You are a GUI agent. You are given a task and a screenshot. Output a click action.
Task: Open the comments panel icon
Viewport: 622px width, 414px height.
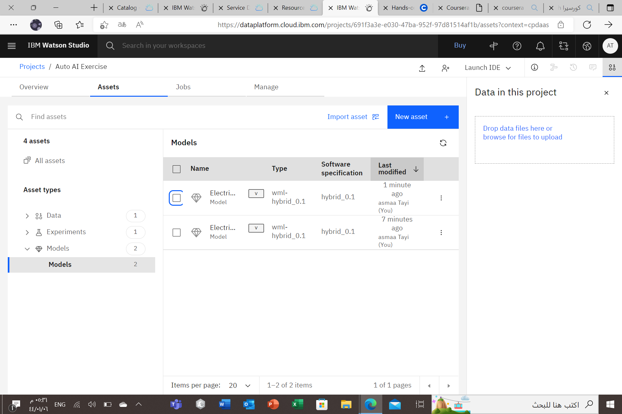(593, 68)
